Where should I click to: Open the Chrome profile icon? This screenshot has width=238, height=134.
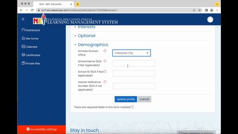click(212, 10)
